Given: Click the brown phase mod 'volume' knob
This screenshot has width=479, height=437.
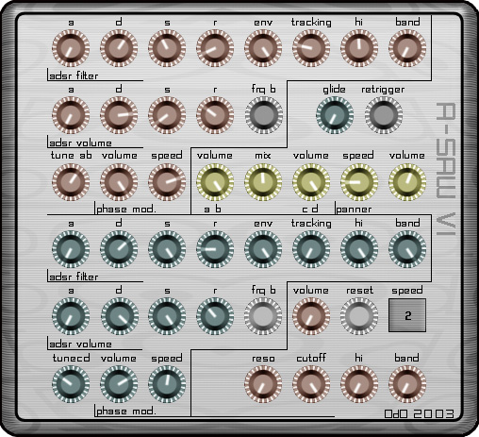Looking at the screenshot, I should pyautogui.click(x=119, y=182).
